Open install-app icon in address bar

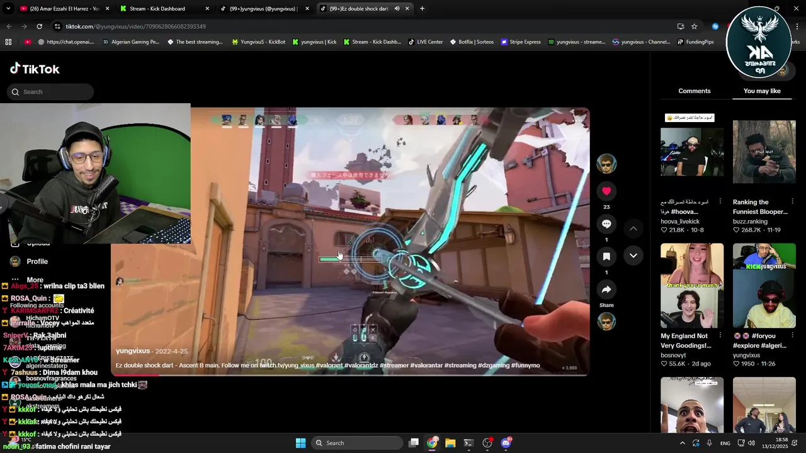click(681, 26)
